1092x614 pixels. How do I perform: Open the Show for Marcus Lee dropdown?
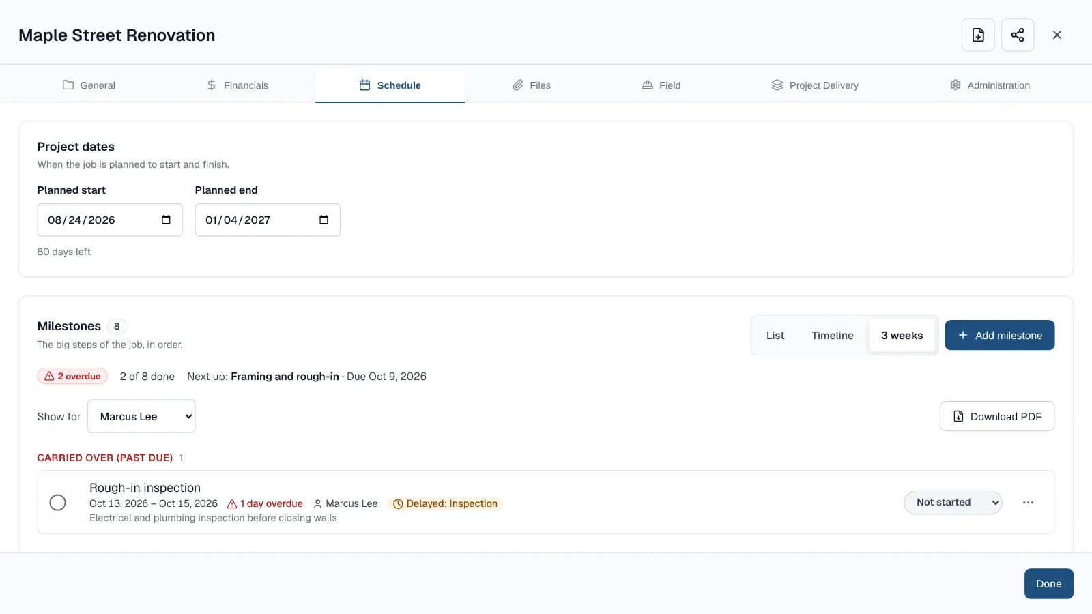click(x=141, y=416)
